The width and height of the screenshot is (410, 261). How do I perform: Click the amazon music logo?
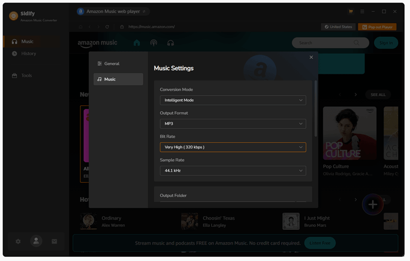coord(97,43)
